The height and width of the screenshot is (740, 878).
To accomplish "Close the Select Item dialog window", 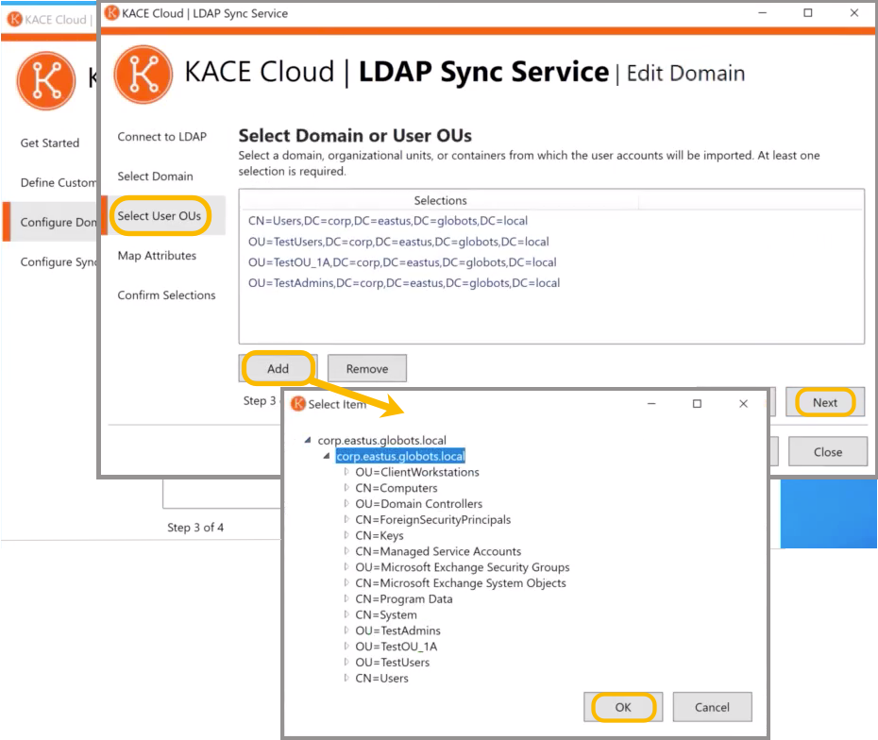I will pos(743,404).
